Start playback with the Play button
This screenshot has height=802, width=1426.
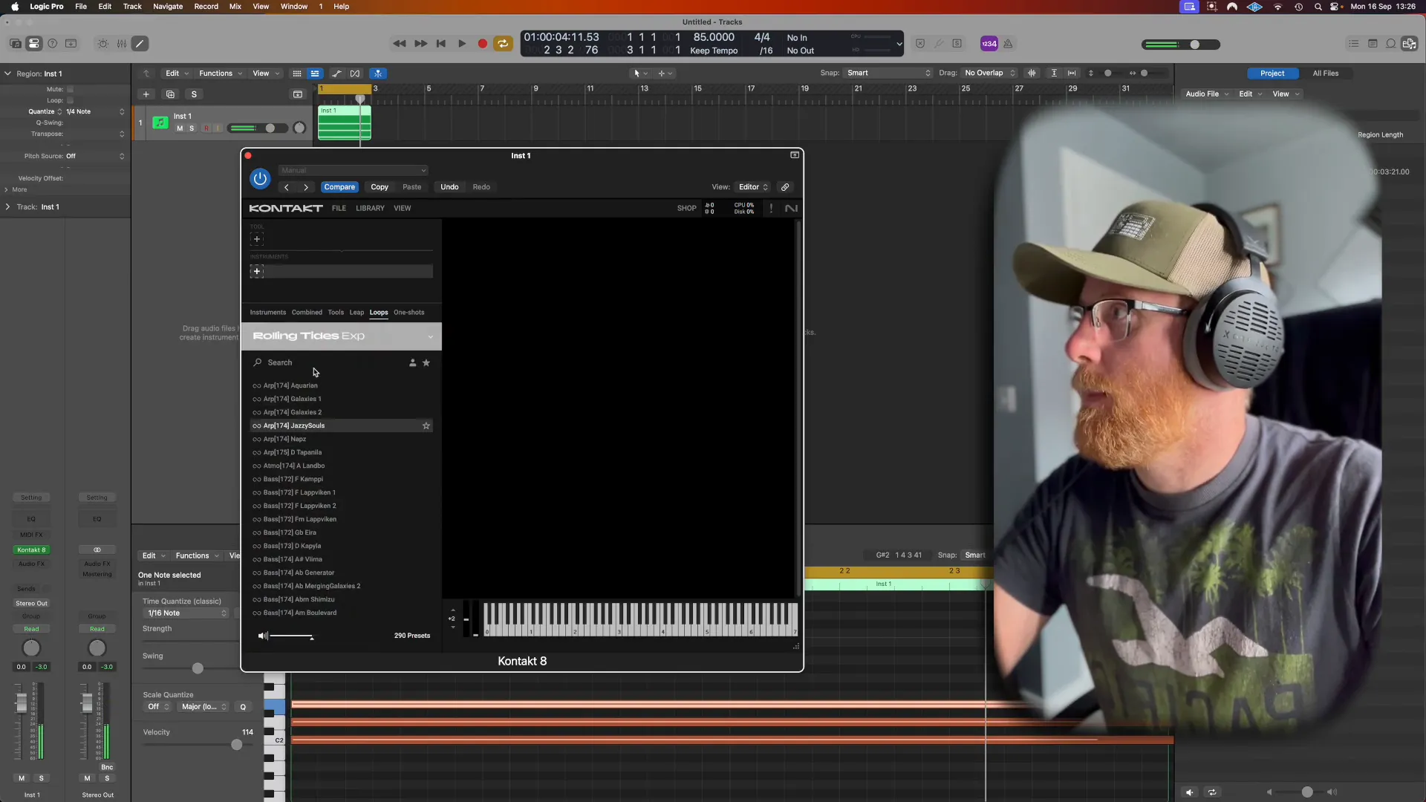coord(462,44)
